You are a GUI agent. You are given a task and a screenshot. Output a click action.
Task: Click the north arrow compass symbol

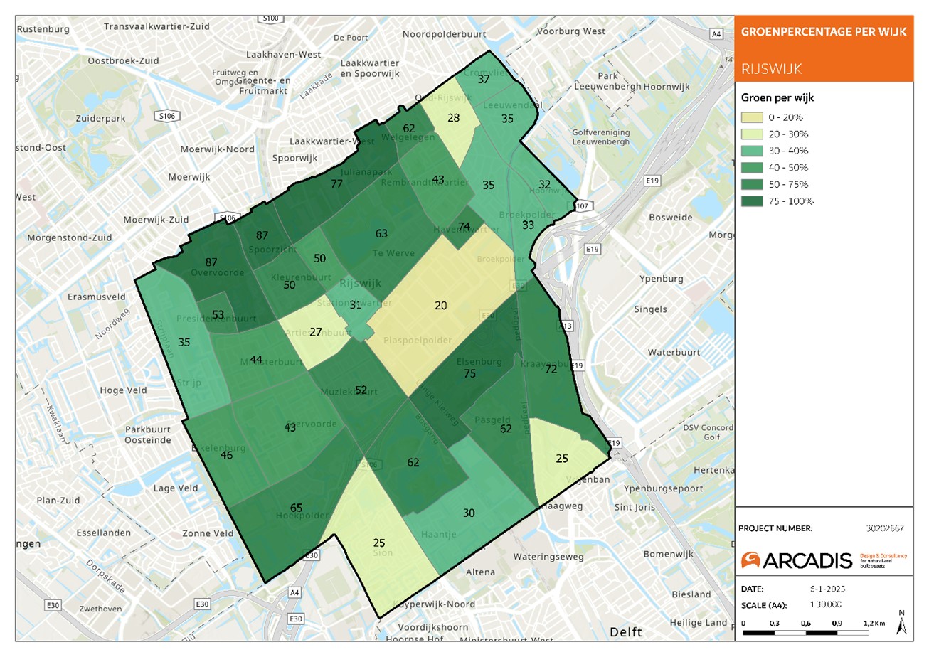tap(902, 622)
